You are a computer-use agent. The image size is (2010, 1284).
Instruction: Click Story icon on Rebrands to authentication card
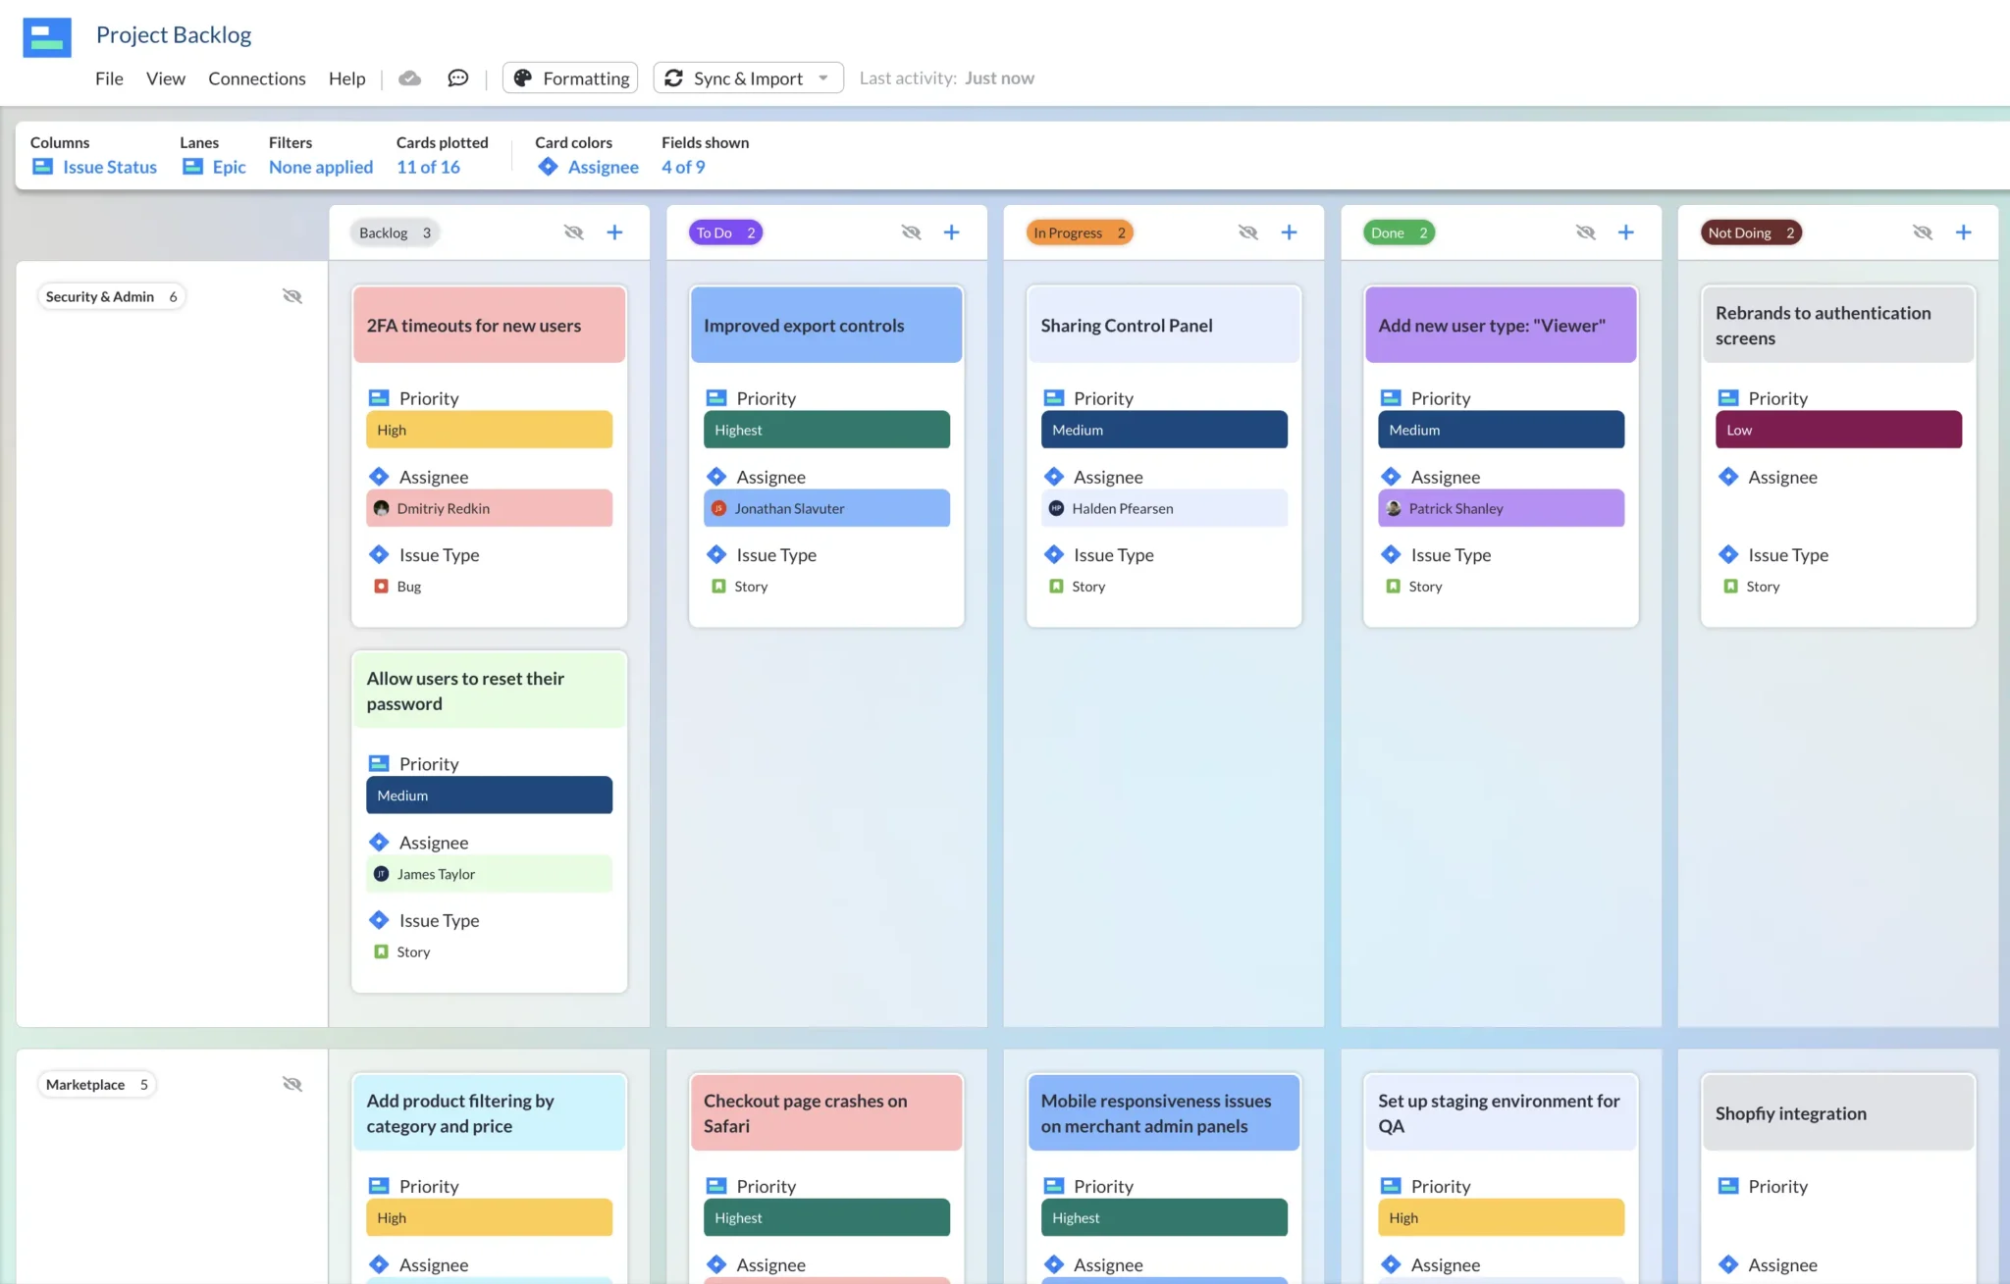tap(1730, 587)
